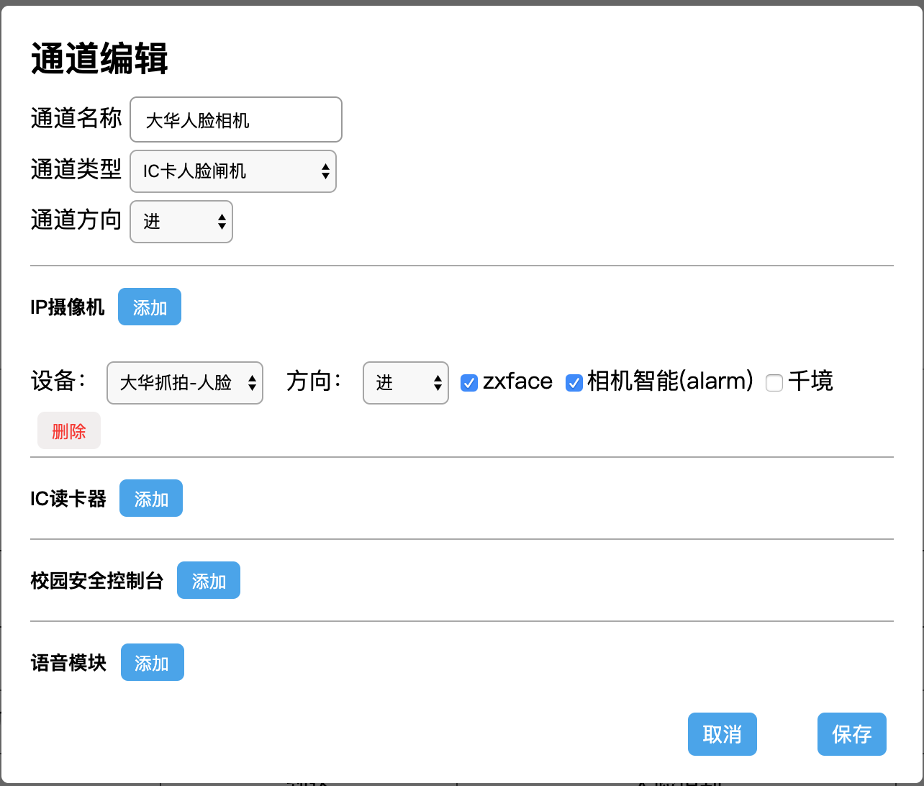Click the 通道名称 input field
The width and height of the screenshot is (924, 786).
coord(236,119)
